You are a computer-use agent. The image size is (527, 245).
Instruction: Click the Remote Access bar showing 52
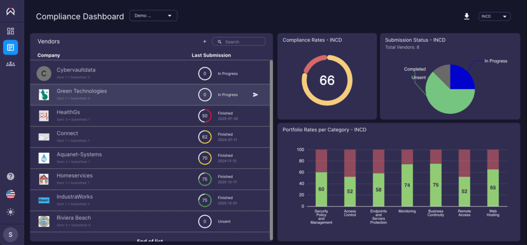[465, 191]
